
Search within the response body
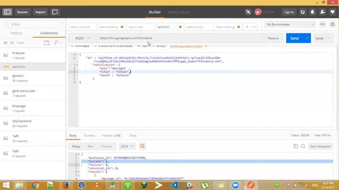click(303, 146)
